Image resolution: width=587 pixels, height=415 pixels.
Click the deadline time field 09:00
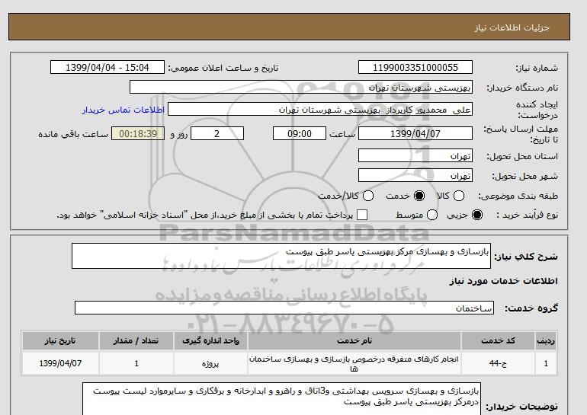300,133
